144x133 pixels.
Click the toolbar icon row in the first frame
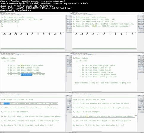(x=12, y=14)
